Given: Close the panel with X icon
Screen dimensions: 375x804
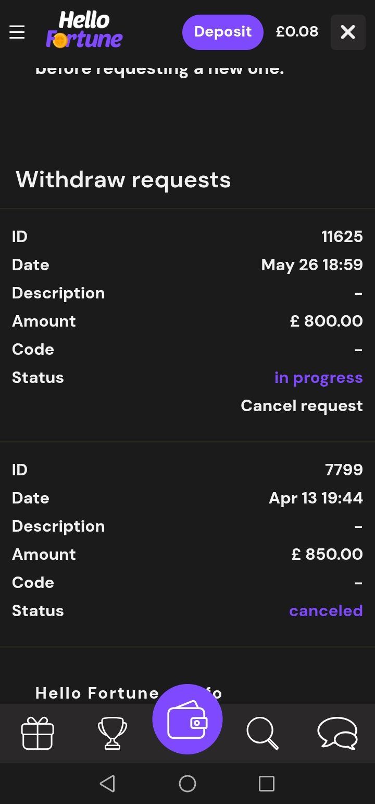Looking at the screenshot, I should pos(348,32).
